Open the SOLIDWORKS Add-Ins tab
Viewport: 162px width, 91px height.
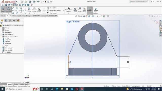pos(39,16)
